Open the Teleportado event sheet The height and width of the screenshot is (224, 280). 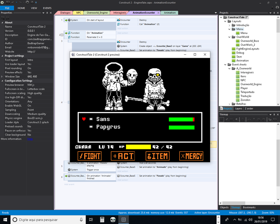247,92
